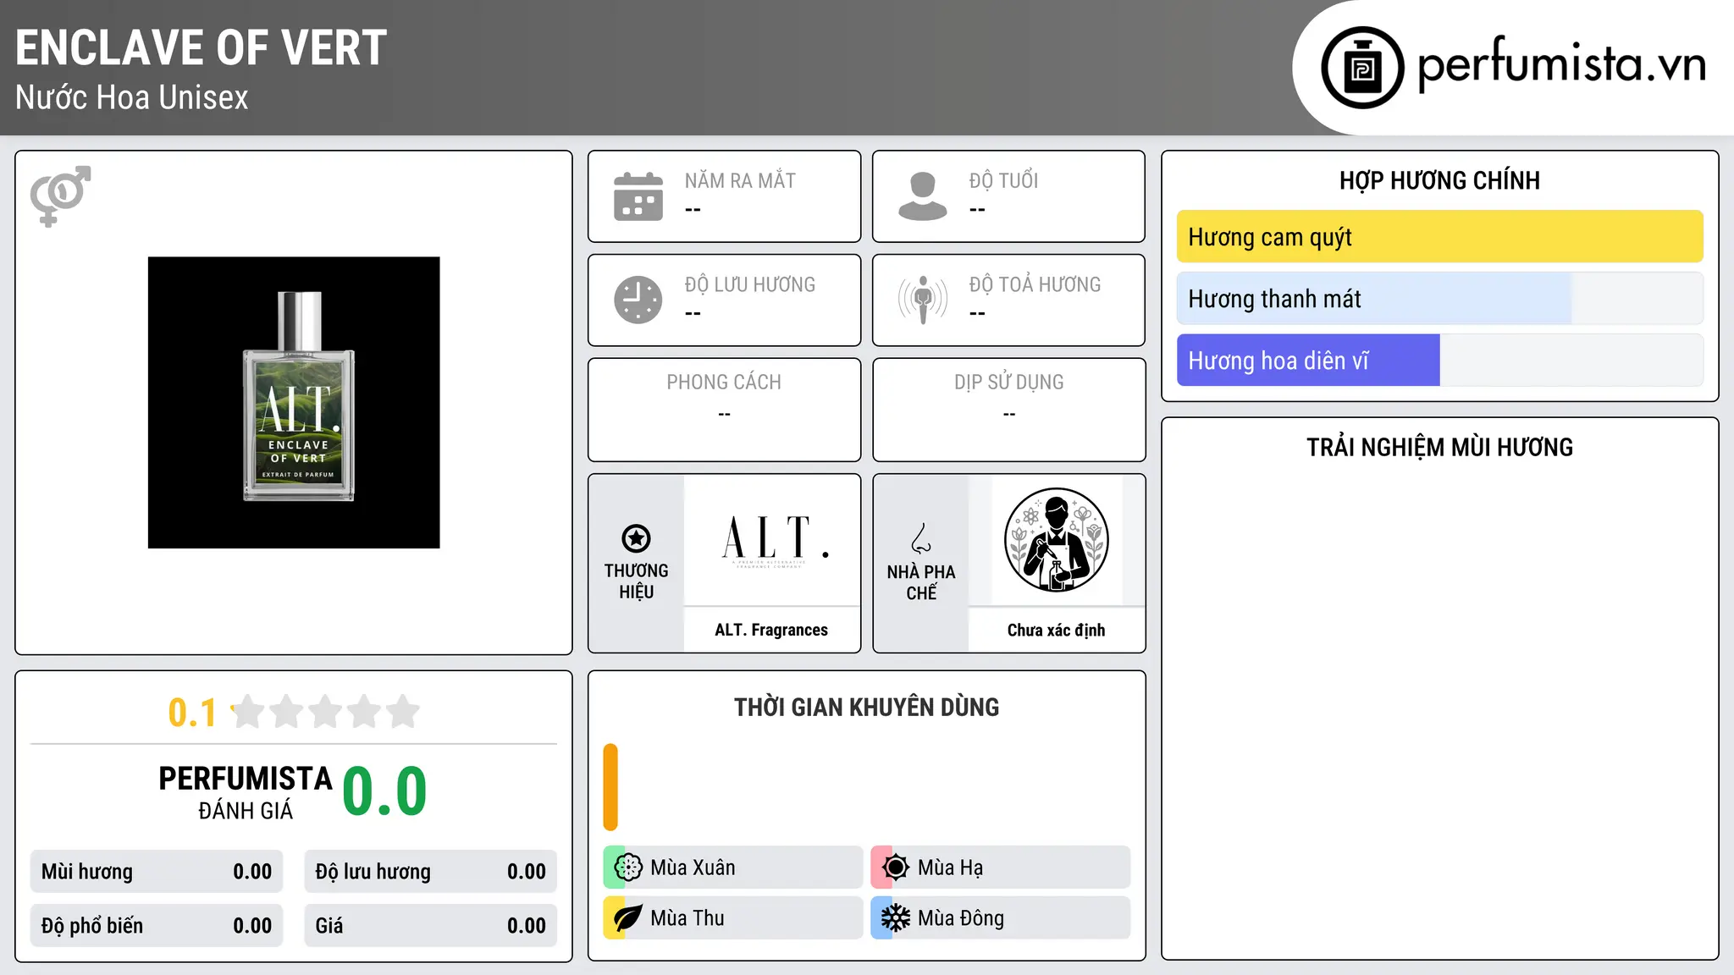
Task: Click the winter snowflake season icon
Action: coord(896,918)
